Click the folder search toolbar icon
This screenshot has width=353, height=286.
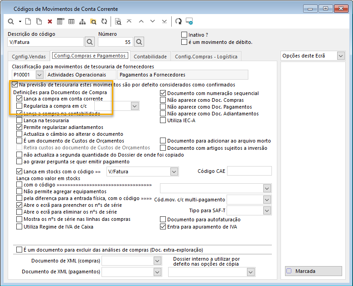pos(93,22)
